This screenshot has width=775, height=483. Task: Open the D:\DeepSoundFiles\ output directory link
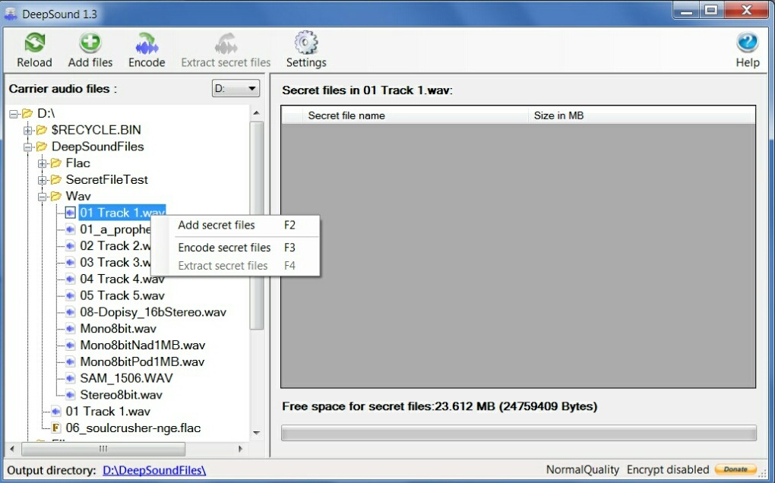click(154, 470)
